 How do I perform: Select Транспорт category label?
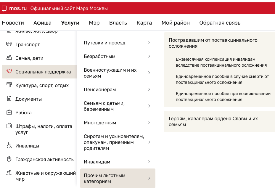[x=28, y=44]
